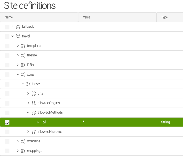Click the node icon next to templates
Viewport: 183px width, 156px height.
point(23,46)
